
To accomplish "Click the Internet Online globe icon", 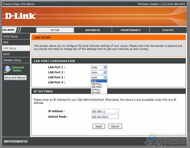I will click(7, 69).
